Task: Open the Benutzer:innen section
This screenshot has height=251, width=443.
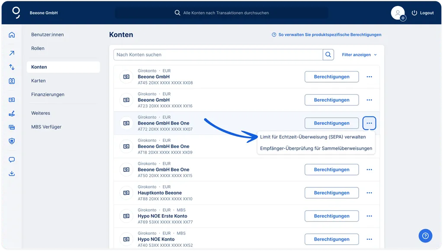Action: click(x=48, y=35)
